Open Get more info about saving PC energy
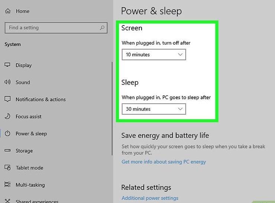275x203 pixels. click(x=164, y=162)
